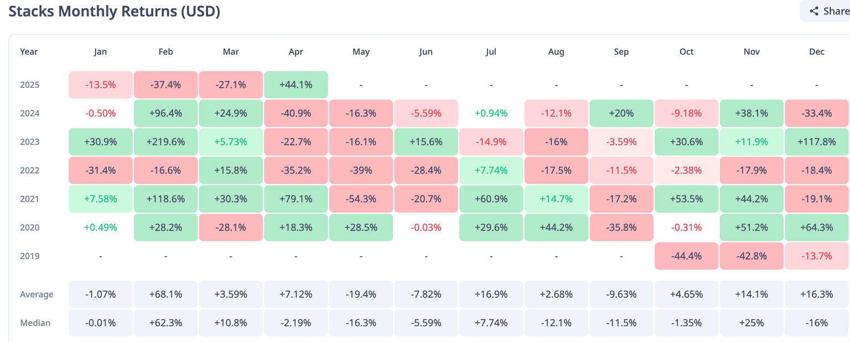Click the -54.3% May 2021 cell
The width and height of the screenshot is (850, 342).
[x=361, y=199]
